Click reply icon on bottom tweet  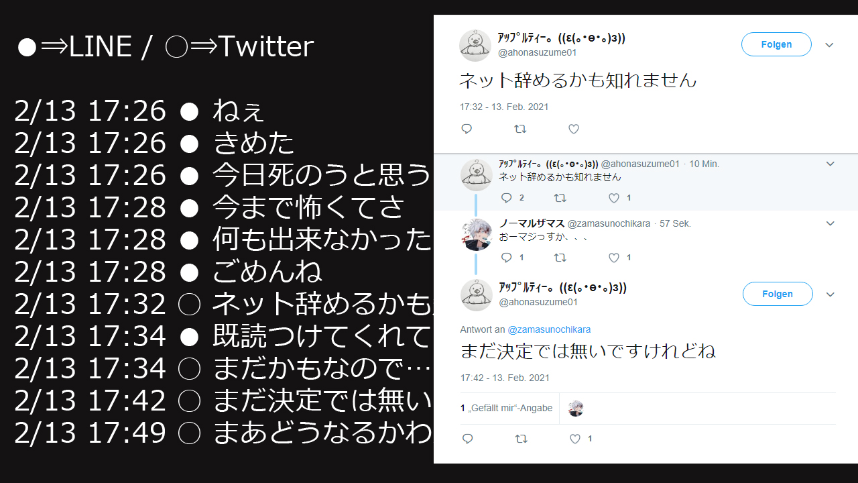(468, 439)
